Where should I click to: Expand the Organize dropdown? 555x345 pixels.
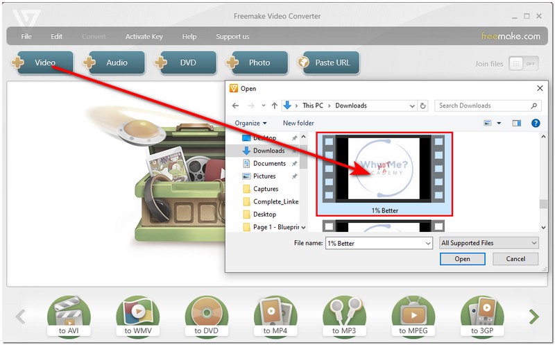coord(250,123)
